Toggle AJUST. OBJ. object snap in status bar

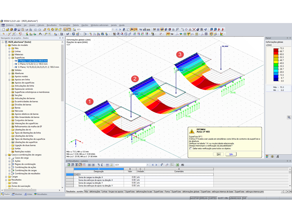[x=223, y=198]
